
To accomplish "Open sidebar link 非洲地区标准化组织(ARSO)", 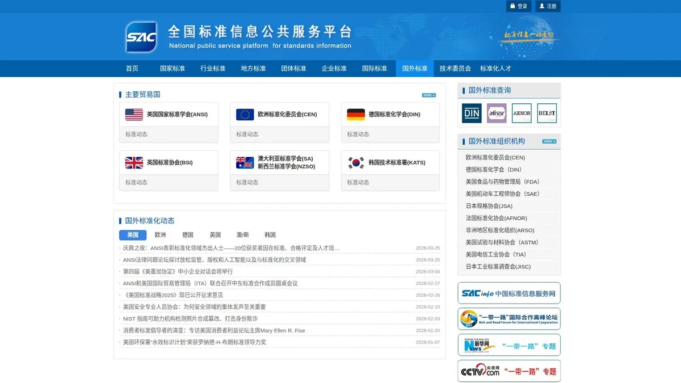I will pos(500,230).
